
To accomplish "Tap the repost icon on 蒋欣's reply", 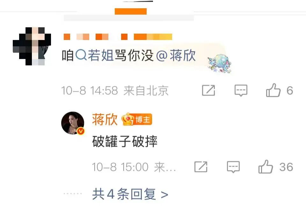I will click(201, 167).
